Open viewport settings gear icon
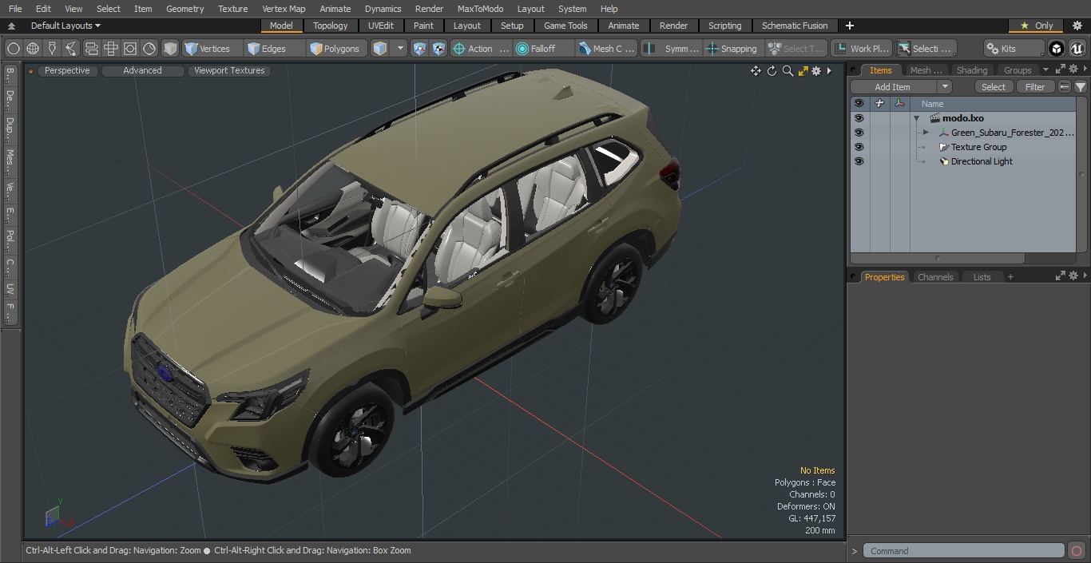This screenshot has height=563, width=1091. click(816, 71)
